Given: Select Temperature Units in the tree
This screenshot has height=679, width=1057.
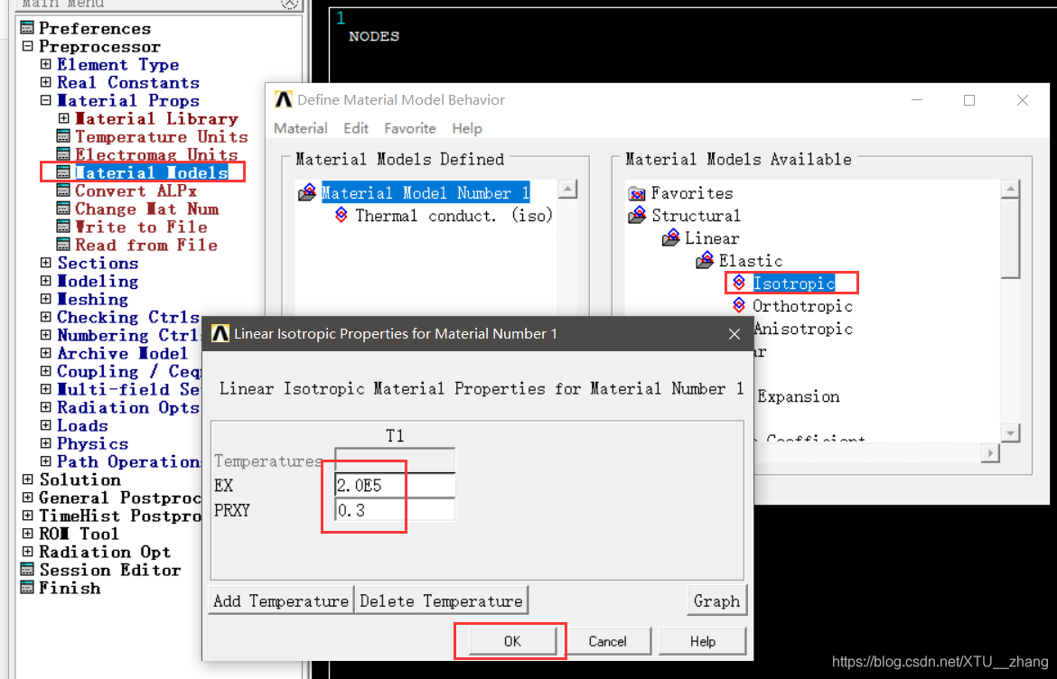Looking at the screenshot, I should click(161, 136).
